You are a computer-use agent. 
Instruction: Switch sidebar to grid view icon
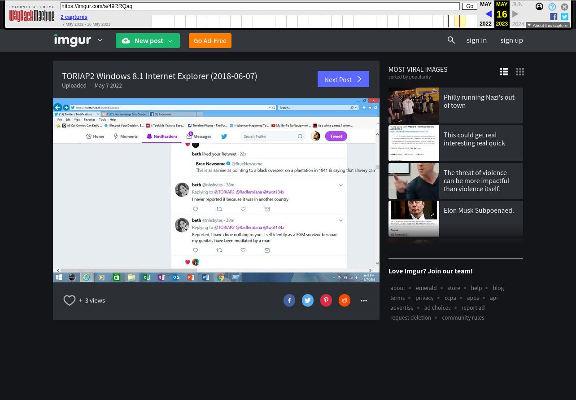pyautogui.click(x=520, y=72)
